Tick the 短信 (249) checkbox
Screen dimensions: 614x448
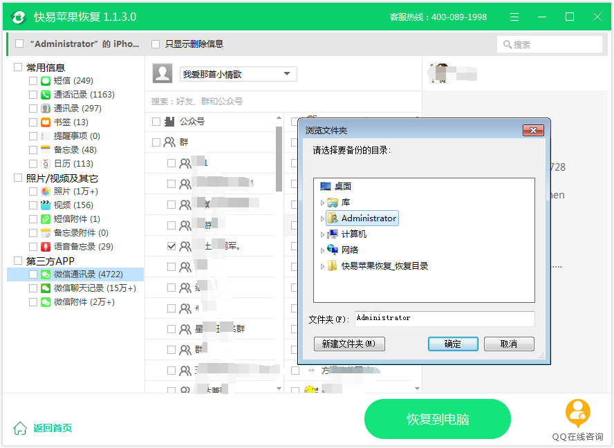click(33, 81)
